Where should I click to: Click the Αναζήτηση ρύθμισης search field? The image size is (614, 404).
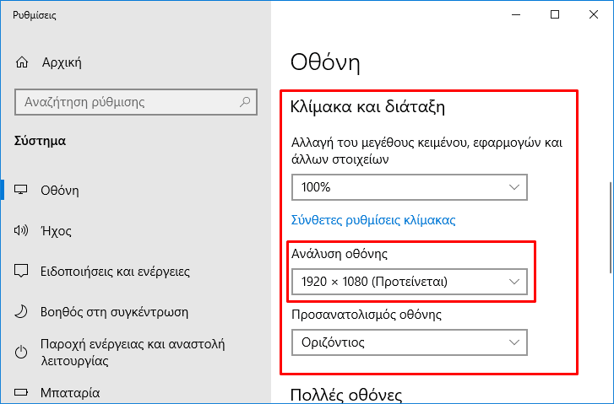[x=127, y=102]
